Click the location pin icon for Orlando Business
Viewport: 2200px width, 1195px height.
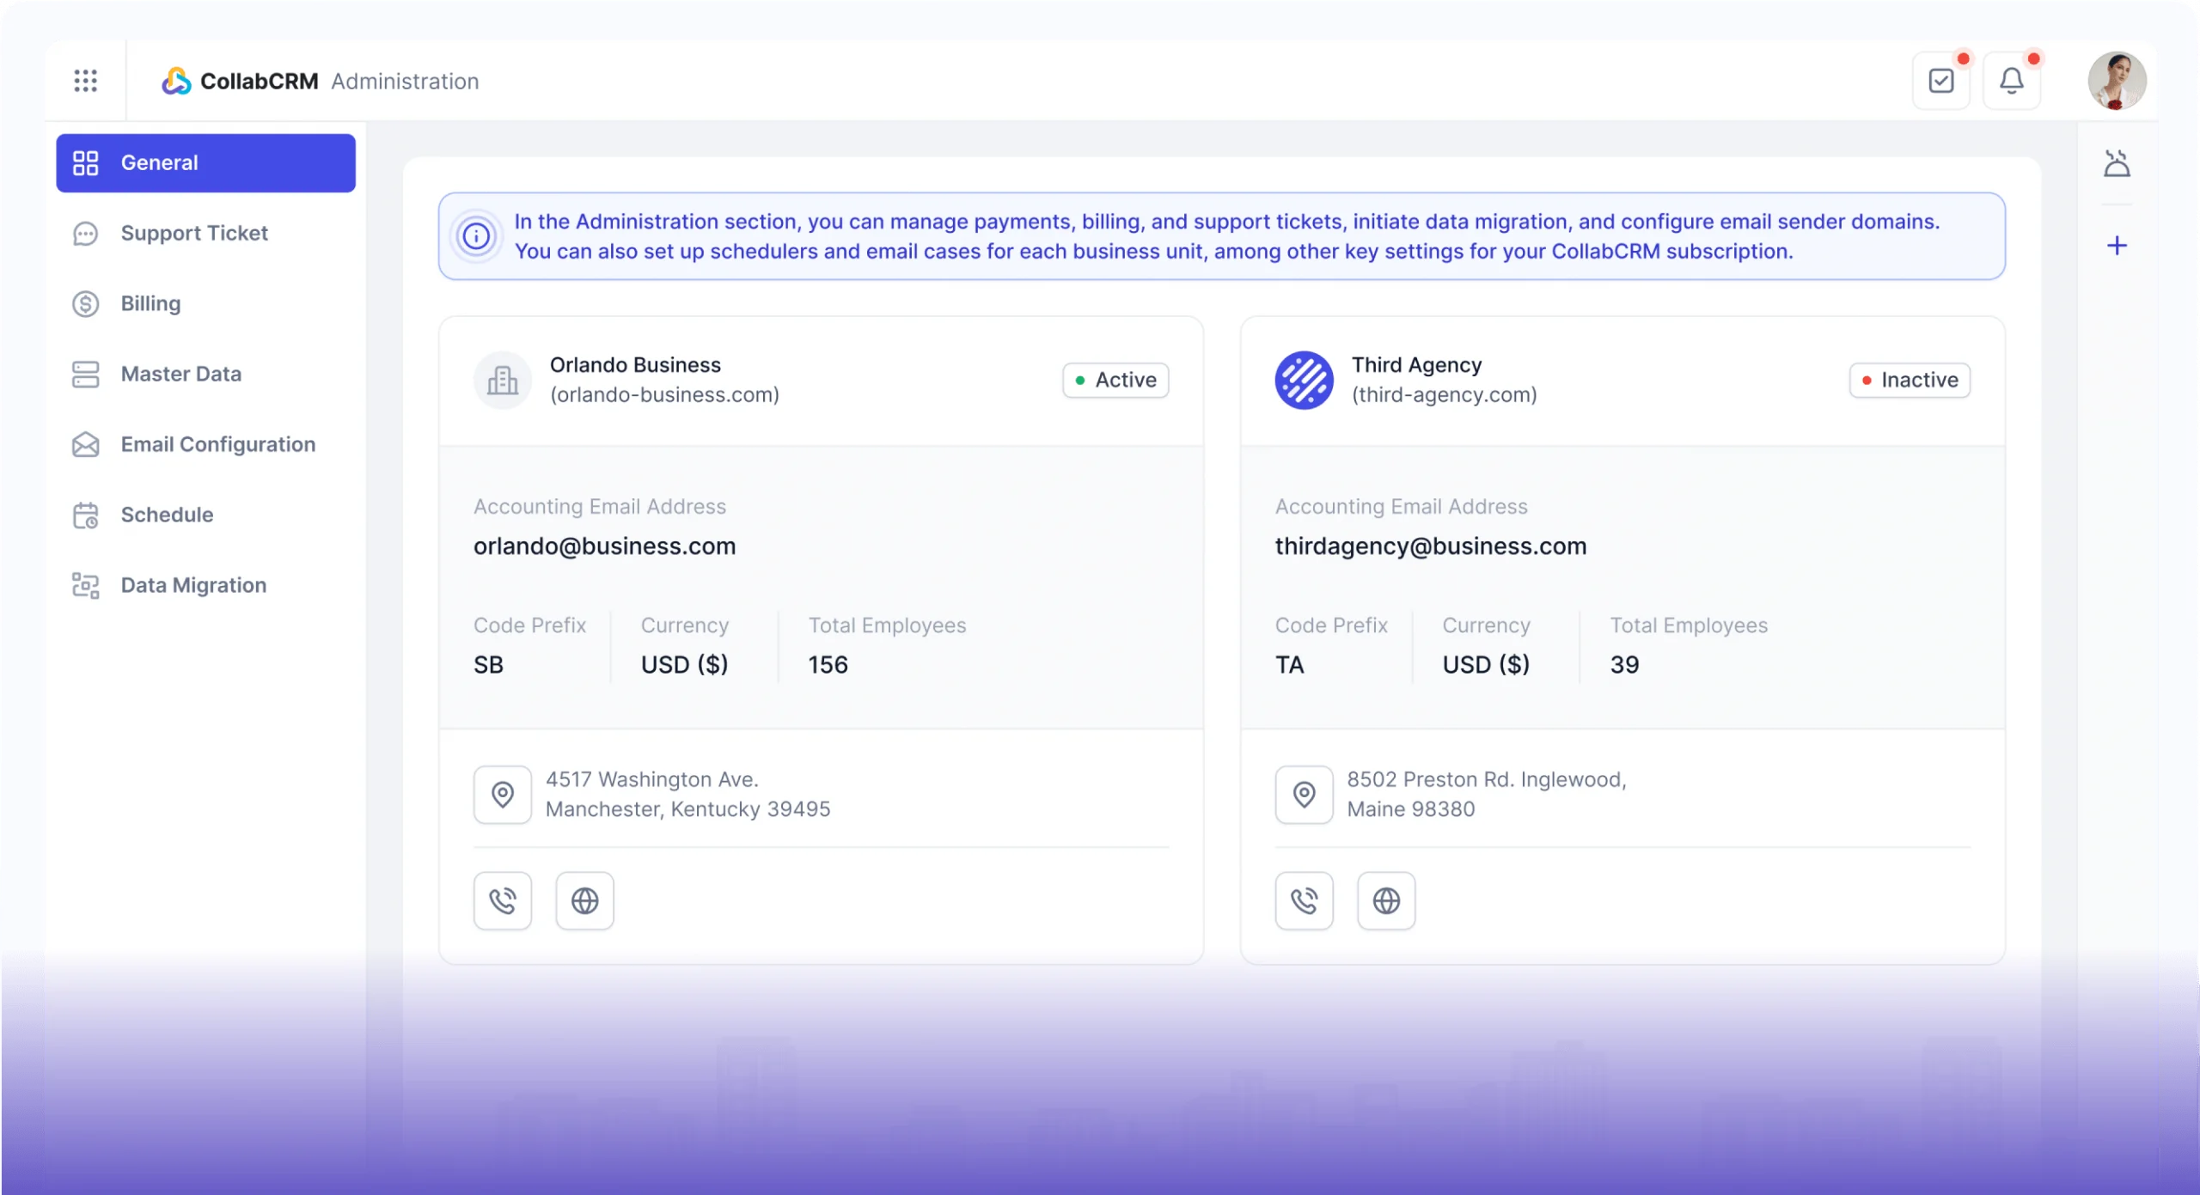(503, 795)
